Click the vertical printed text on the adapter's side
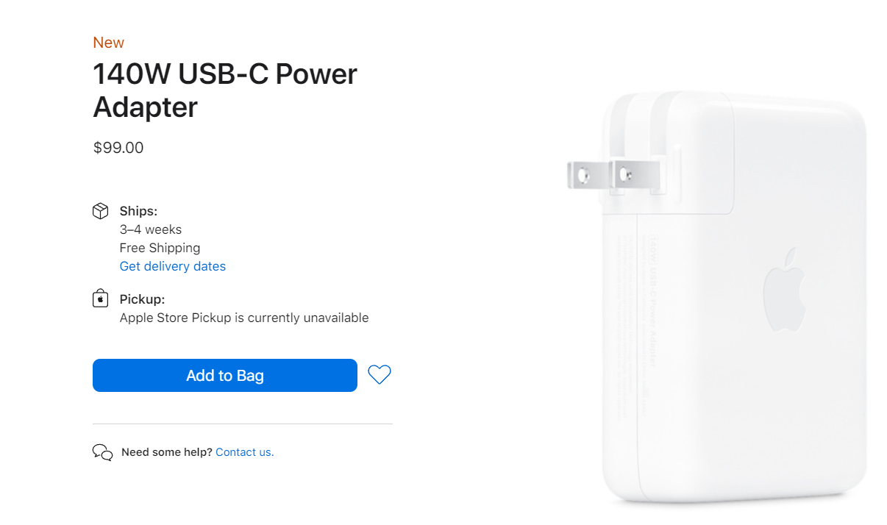This screenshot has height=525, width=887. (650, 301)
